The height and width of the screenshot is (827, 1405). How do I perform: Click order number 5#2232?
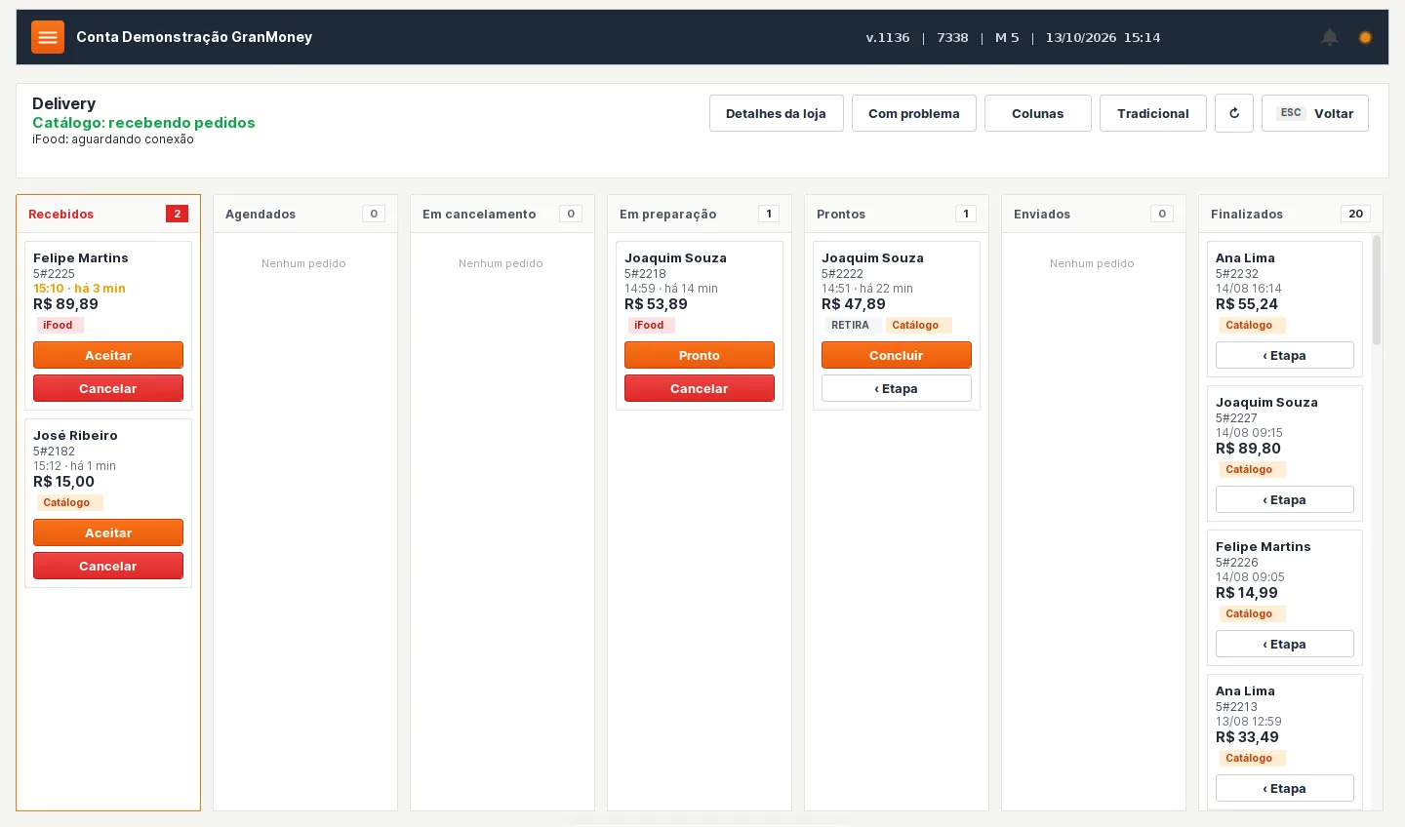pos(1237,274)
